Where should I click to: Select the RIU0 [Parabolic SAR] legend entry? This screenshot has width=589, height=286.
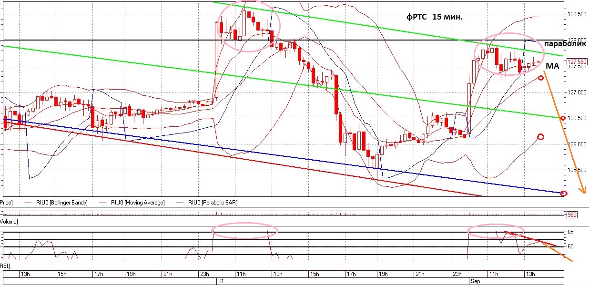click(x=213, y=203)
